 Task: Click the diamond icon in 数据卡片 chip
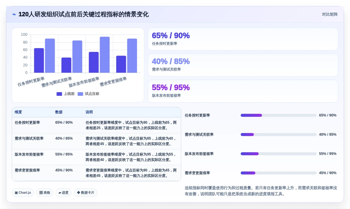(x=78, y=192)
